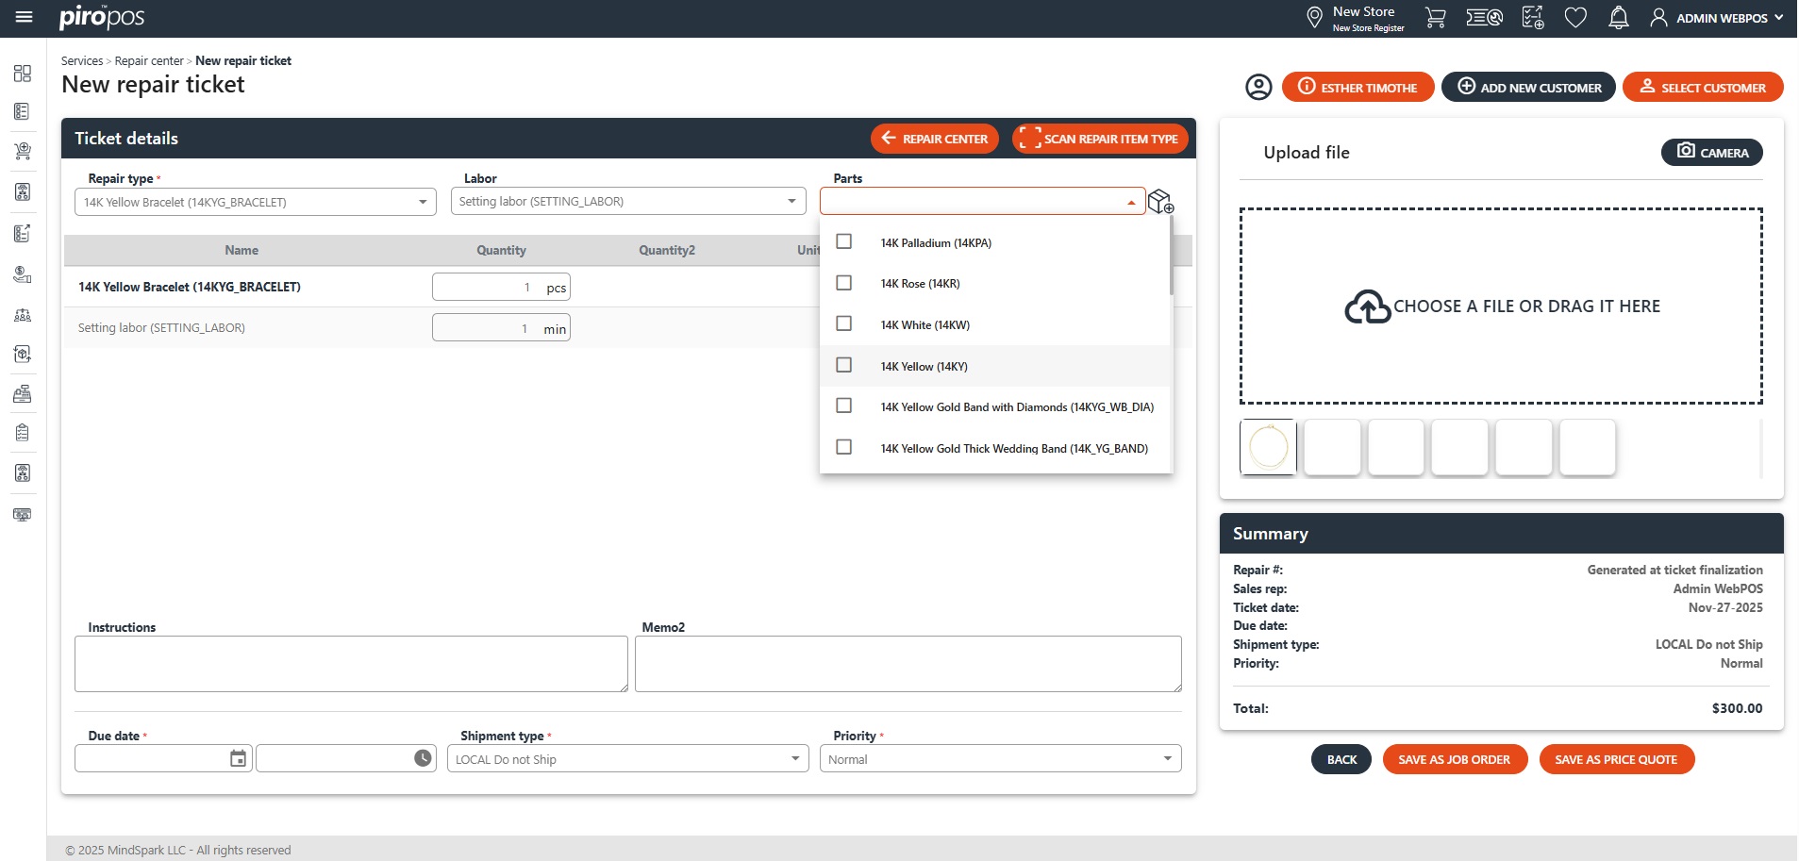Click the wishlist heart icon
The width and height of the screenshot is (1799, 861).
pyautogui.click(x=1574, y=18)
